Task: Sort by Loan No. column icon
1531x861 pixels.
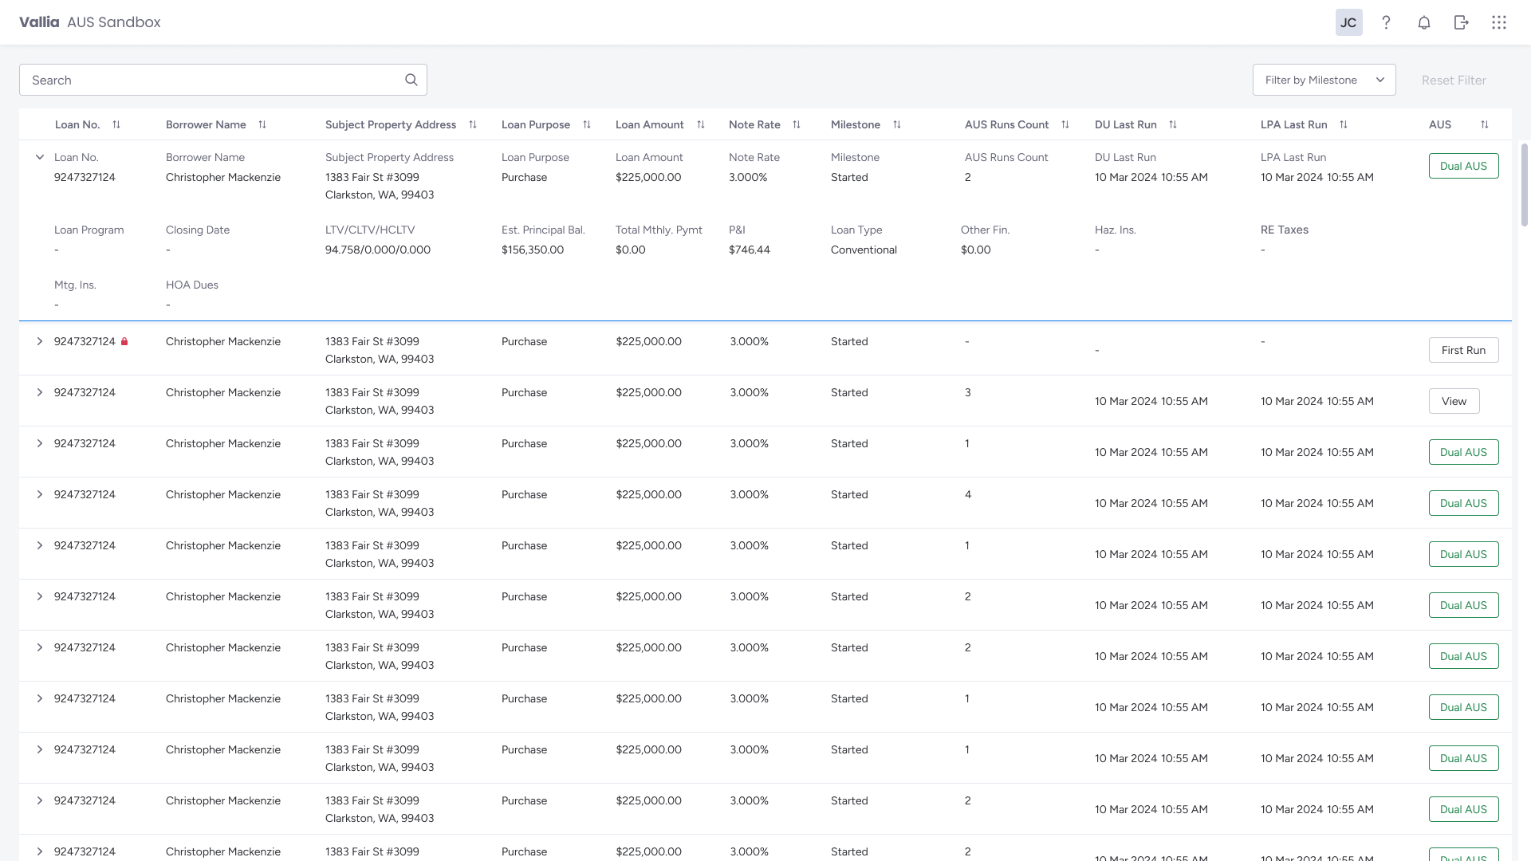Action: 116,124
